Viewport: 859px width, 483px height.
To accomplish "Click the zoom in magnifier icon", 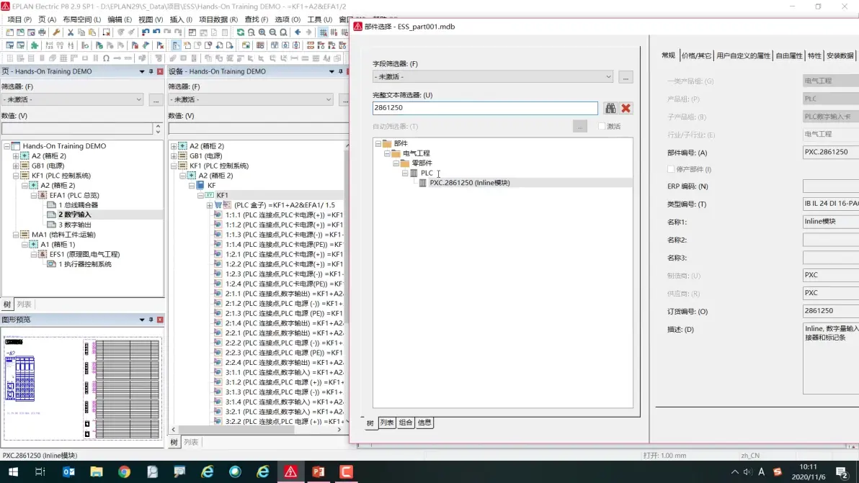I will pos(262,32).
